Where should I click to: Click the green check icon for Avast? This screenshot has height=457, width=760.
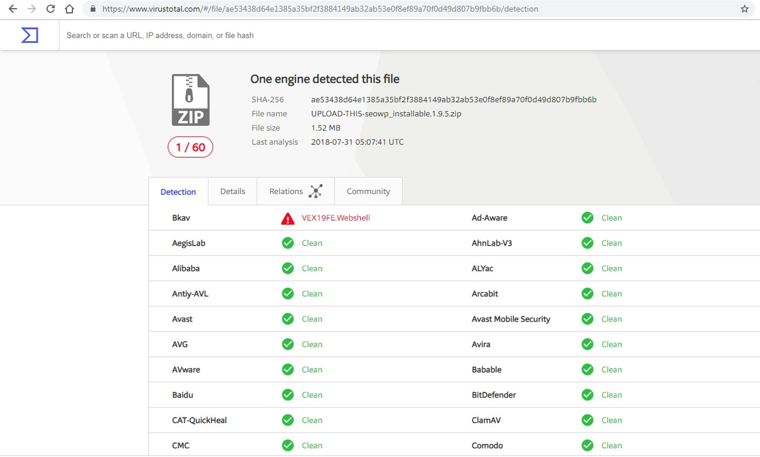[x=288, y=319]
